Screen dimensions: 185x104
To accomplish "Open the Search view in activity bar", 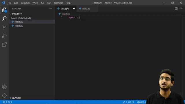I will point(4,18).
